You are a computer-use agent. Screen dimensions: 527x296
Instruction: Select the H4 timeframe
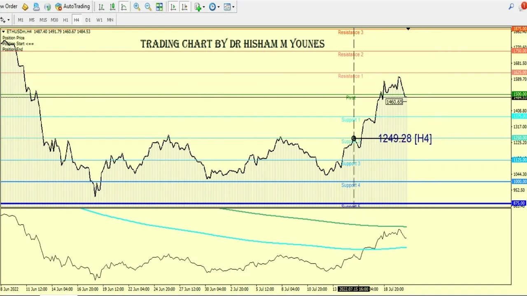[x=77, y=20]
